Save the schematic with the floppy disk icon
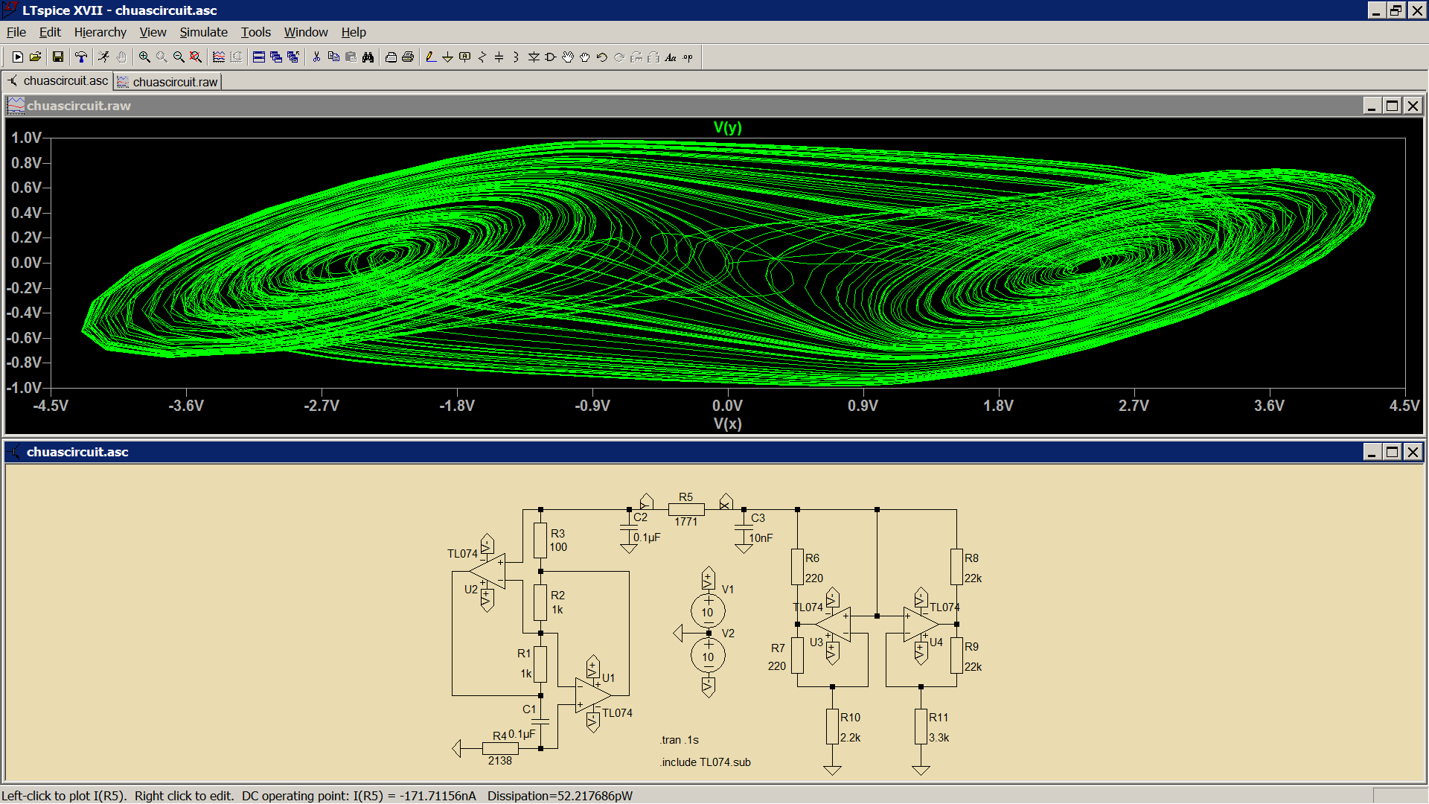Image resolution: width=1429 pixels, height=804 pixels. point(58,57)
